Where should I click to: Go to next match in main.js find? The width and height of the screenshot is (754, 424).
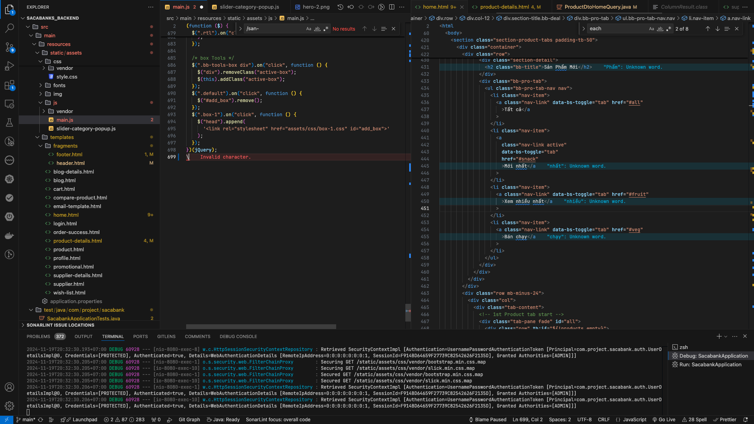pyautogui.click(x=374, y=29)
